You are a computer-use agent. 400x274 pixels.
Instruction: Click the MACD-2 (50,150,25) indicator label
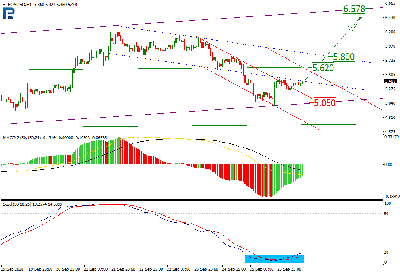(x=22, y=138)
